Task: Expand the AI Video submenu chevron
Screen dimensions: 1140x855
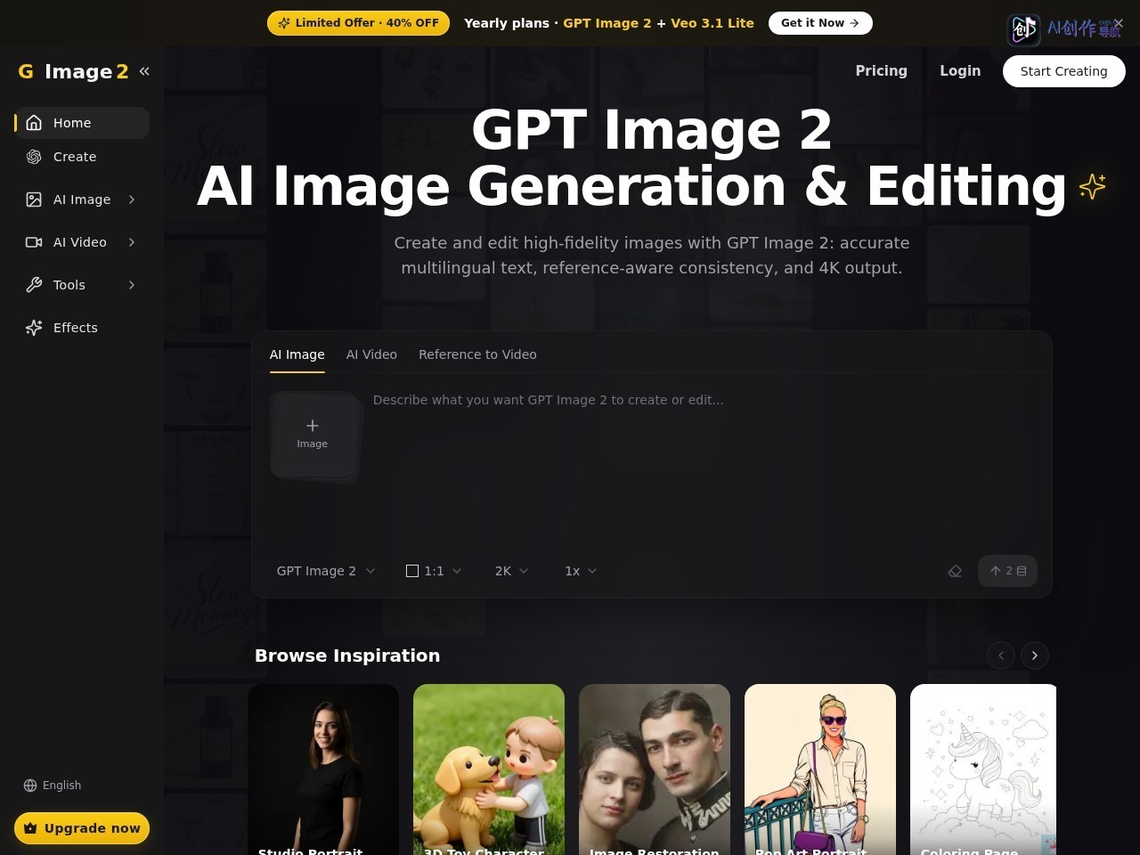Action: click(132, 242)
